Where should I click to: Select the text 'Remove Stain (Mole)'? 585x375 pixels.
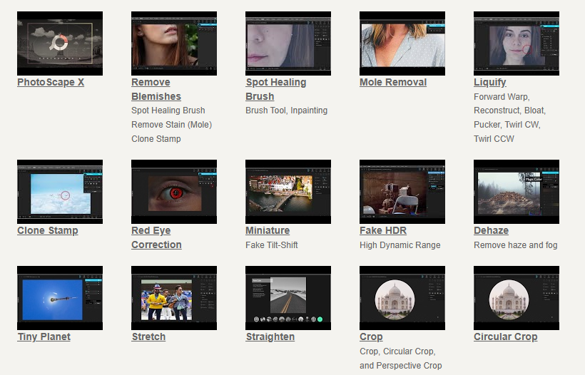[172, 125]
